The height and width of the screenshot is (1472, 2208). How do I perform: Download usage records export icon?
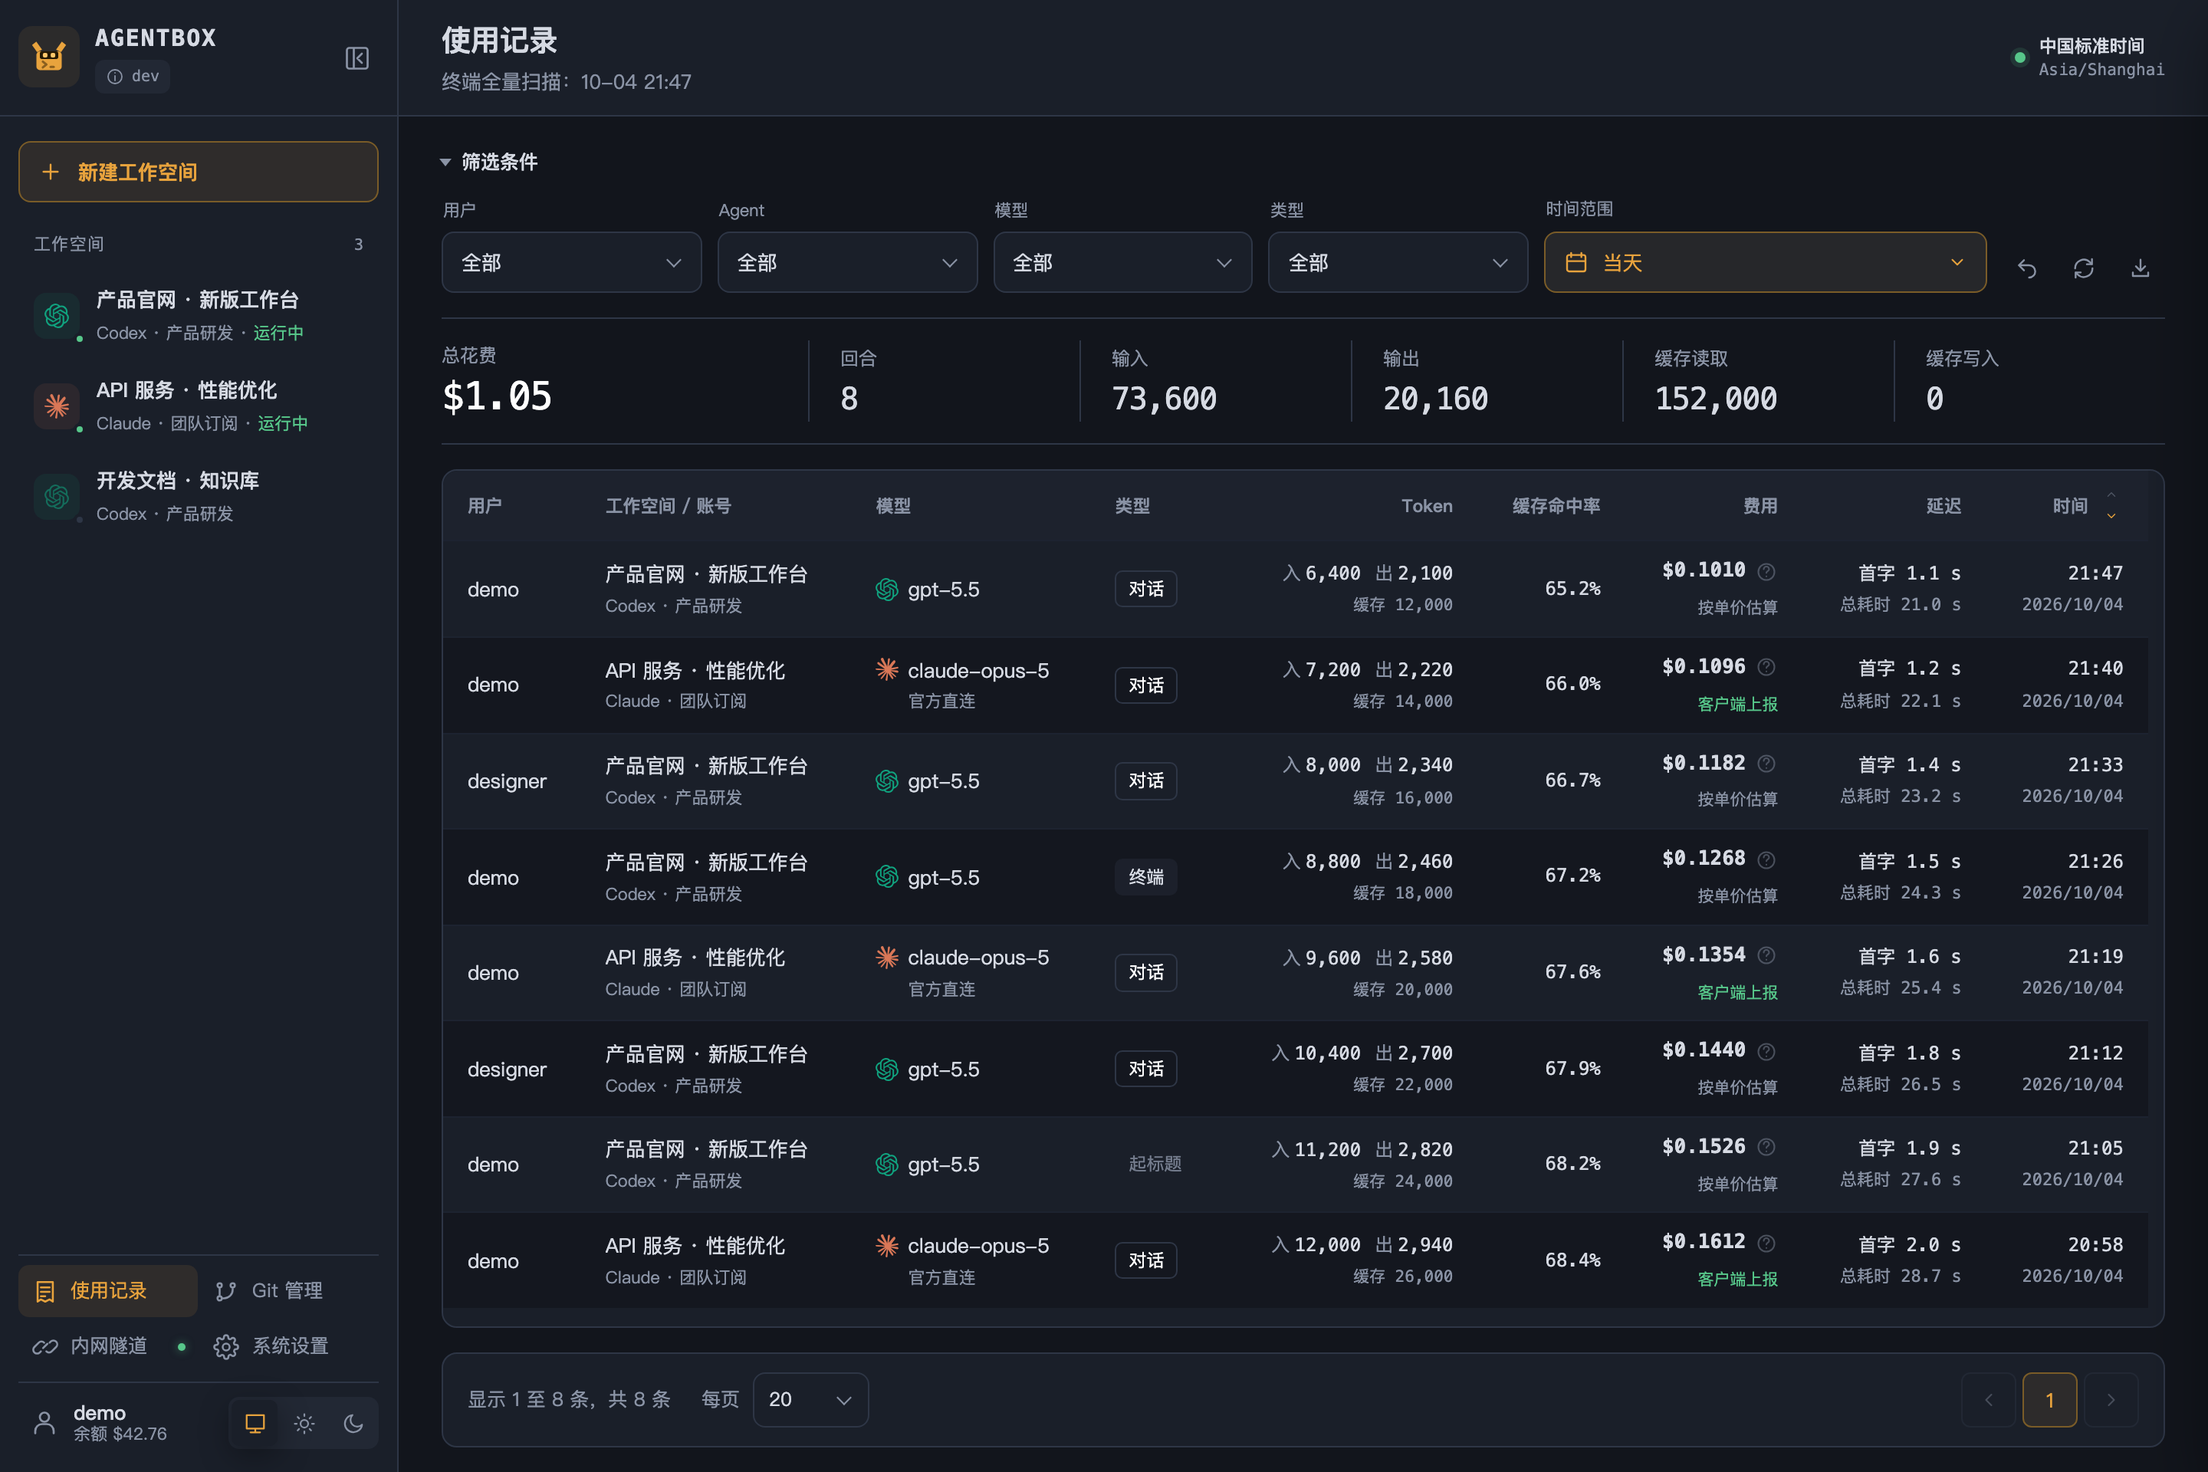coord(2140,268)
